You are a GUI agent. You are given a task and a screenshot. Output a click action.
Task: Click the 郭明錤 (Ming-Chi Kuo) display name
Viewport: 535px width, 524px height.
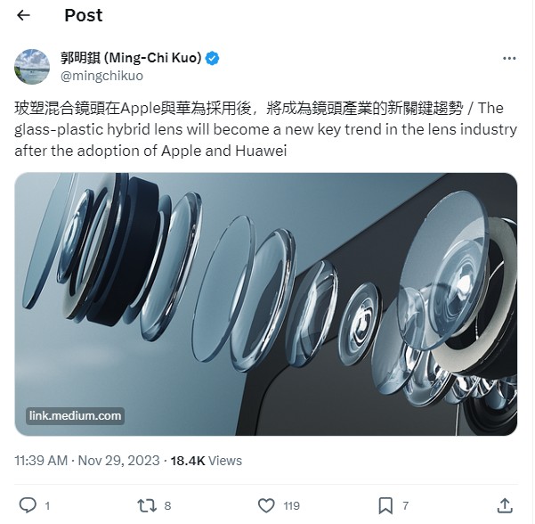[x=131, y=58]
